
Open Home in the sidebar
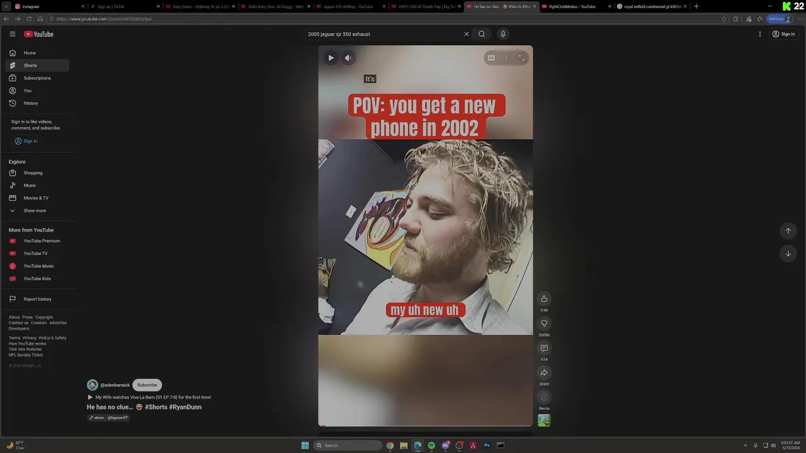[x=37, y=53]
